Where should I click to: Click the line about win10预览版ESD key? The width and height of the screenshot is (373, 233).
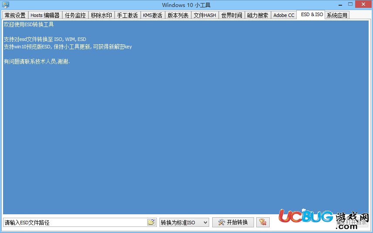68,47
